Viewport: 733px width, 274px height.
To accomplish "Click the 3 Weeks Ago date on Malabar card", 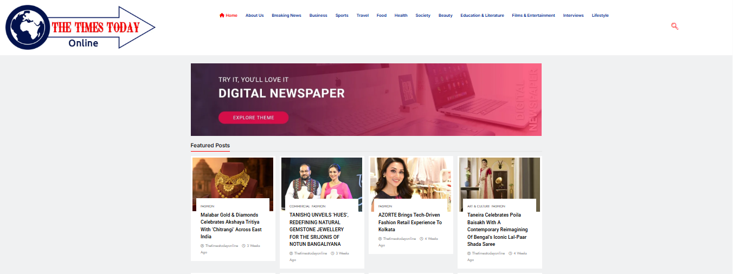I will click(230, 249).
